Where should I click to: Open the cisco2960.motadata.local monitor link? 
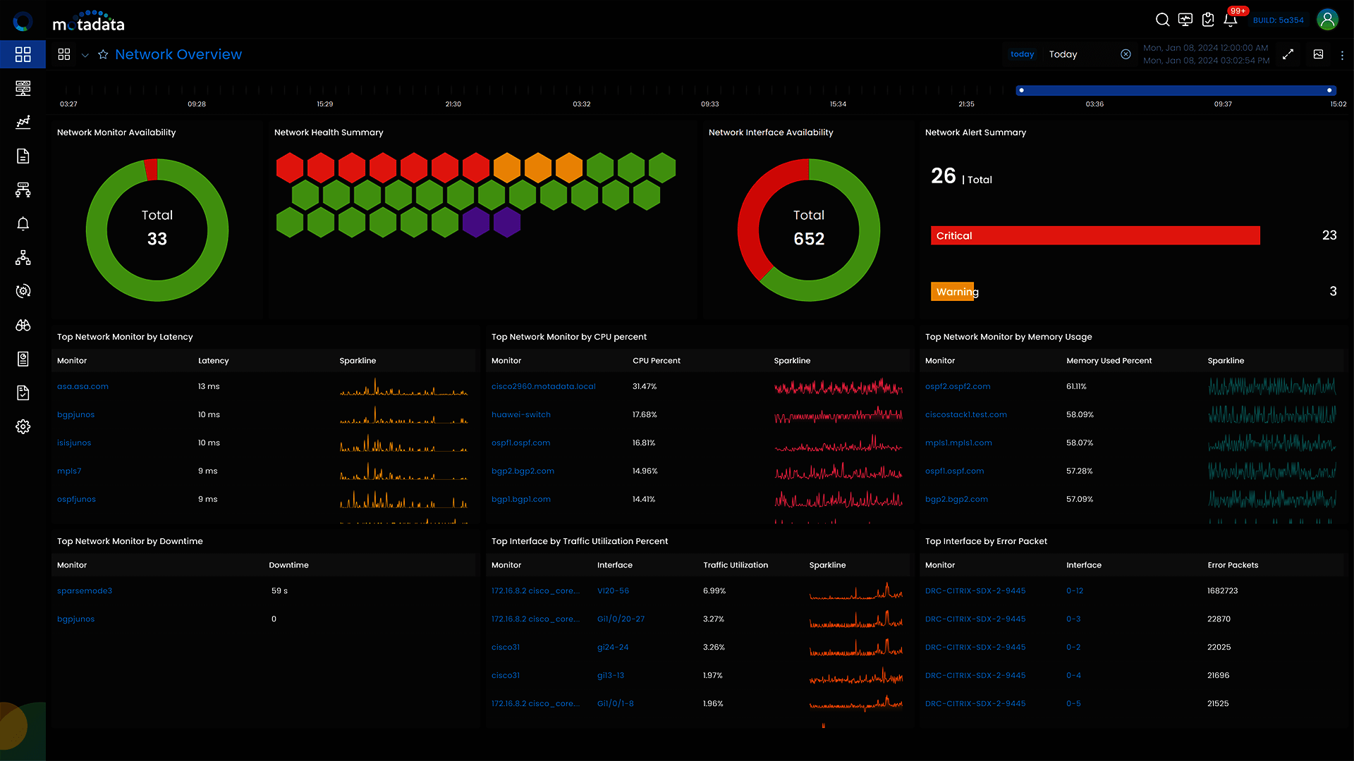[543, 386]
